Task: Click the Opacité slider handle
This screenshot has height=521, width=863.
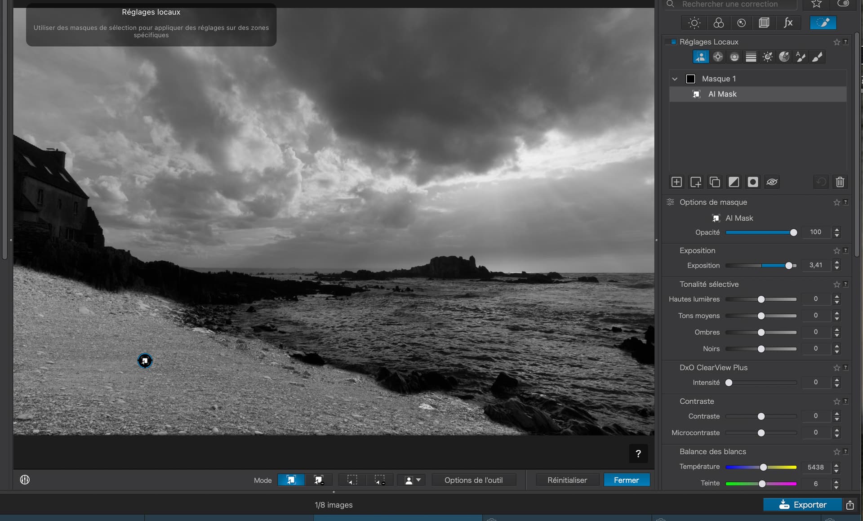Action: click(793, 232)
